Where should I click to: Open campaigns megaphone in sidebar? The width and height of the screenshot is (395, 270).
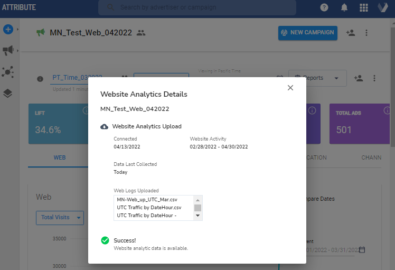8,51
